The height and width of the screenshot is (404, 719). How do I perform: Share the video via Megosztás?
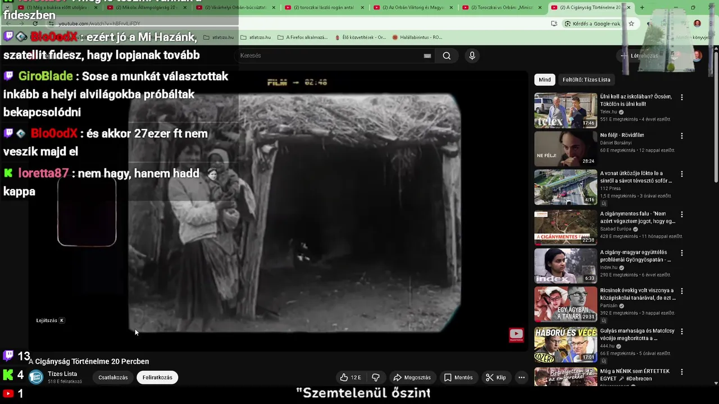pyautogui.click(x=412, y=378)
